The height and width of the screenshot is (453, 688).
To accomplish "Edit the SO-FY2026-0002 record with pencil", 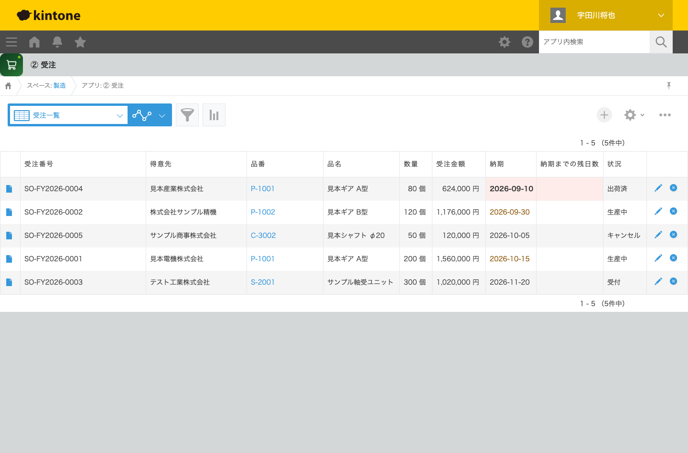I will 658,211.
